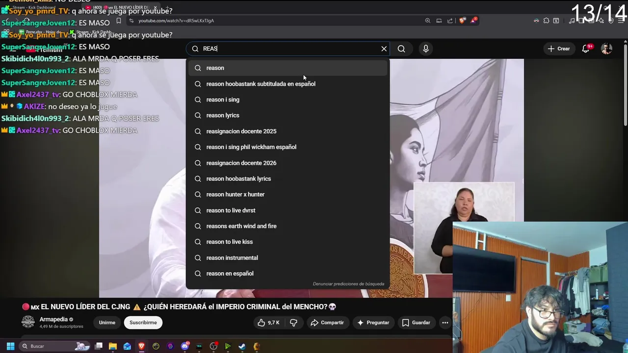Open YouTube notifications bell
628x353 pixels.
click(586, 49)
